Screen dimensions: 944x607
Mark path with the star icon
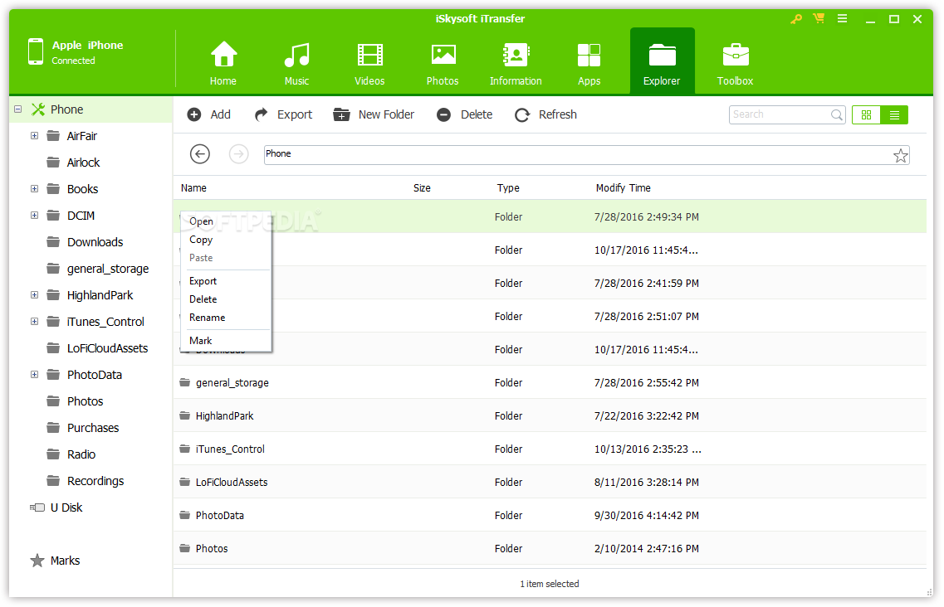pos(900,156)
